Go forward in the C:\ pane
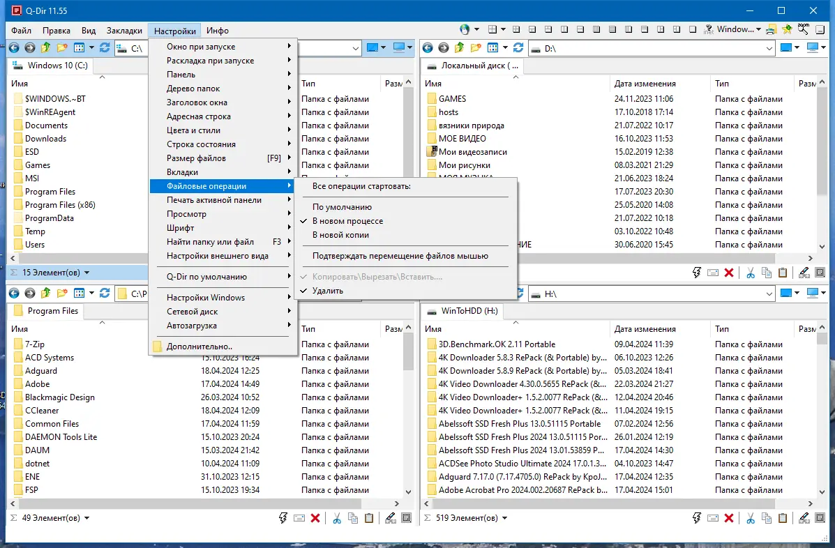Screen dimensions: 835x548 [30, 48]
